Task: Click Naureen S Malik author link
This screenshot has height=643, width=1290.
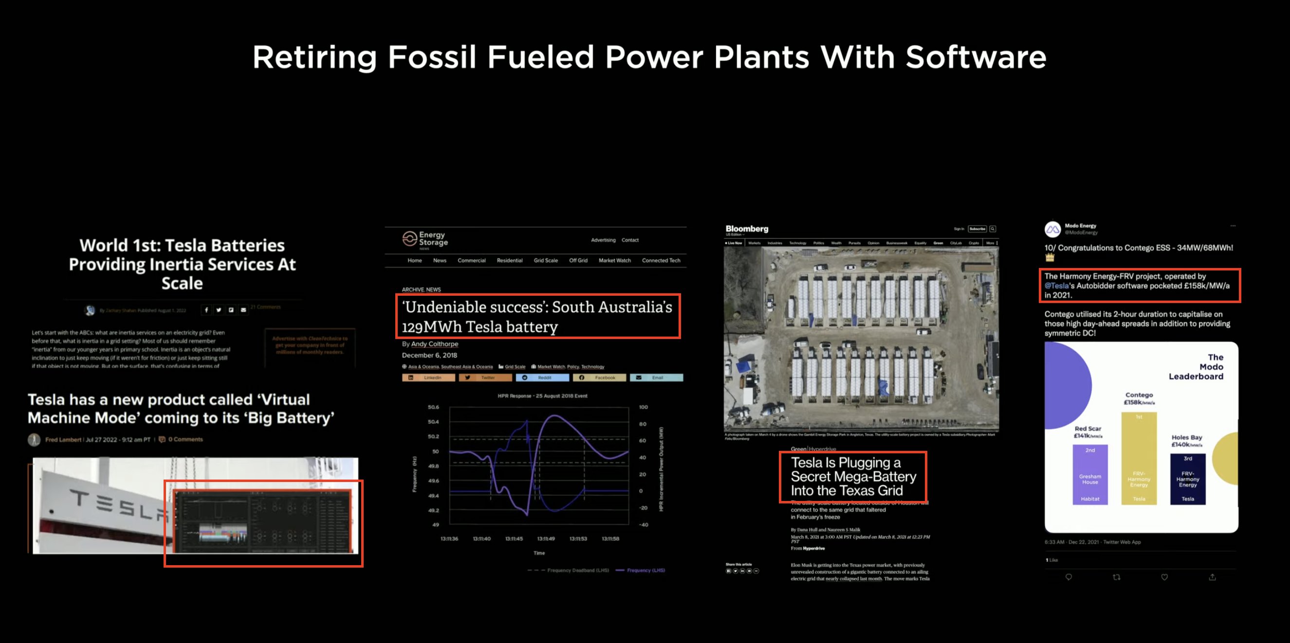Action: click(x=844, y=530)
